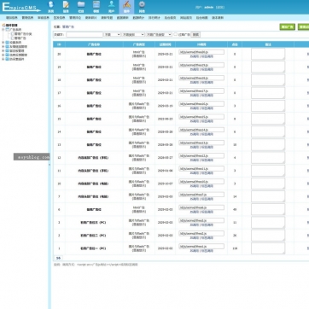Expand the last collapsed tree node

(x=3, y=59)
